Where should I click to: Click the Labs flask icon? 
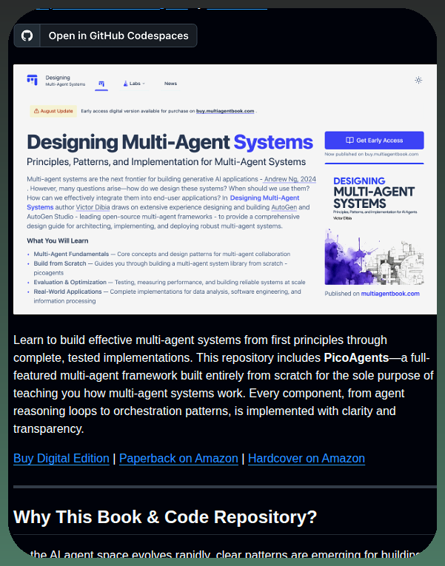coord(126,84)
